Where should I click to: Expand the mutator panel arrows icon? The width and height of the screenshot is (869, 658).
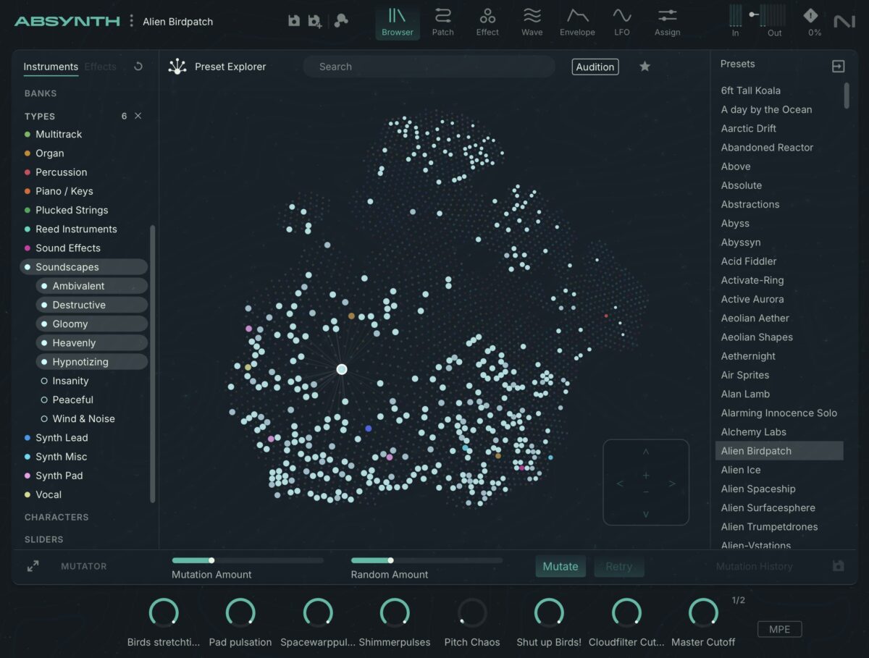click(33, 566)
